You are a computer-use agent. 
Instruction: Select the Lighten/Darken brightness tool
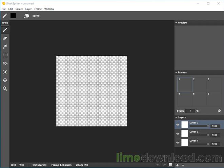coord(5,72)
